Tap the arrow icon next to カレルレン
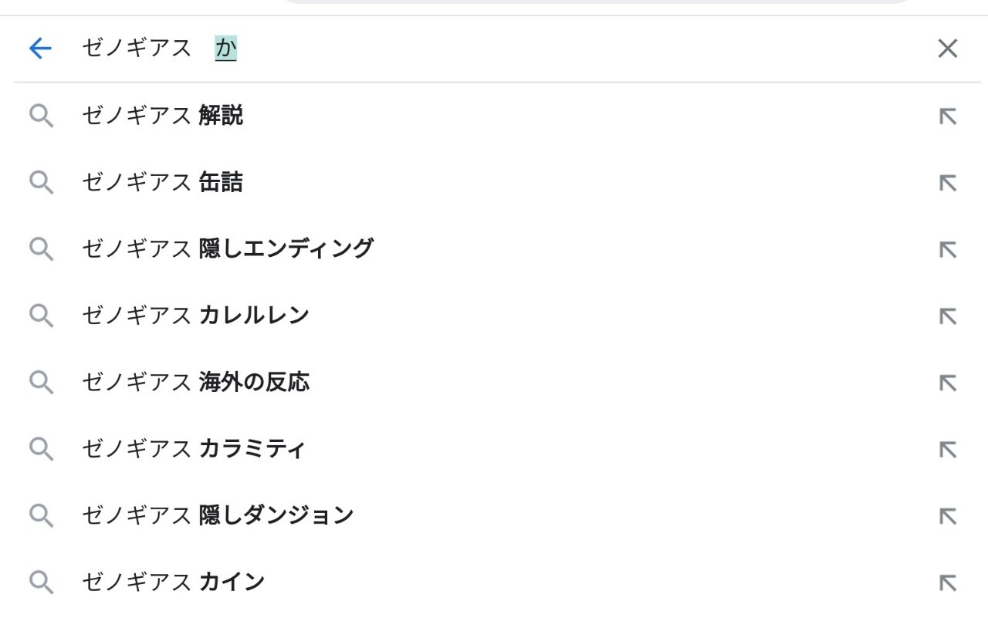 (x=947, y=316)
